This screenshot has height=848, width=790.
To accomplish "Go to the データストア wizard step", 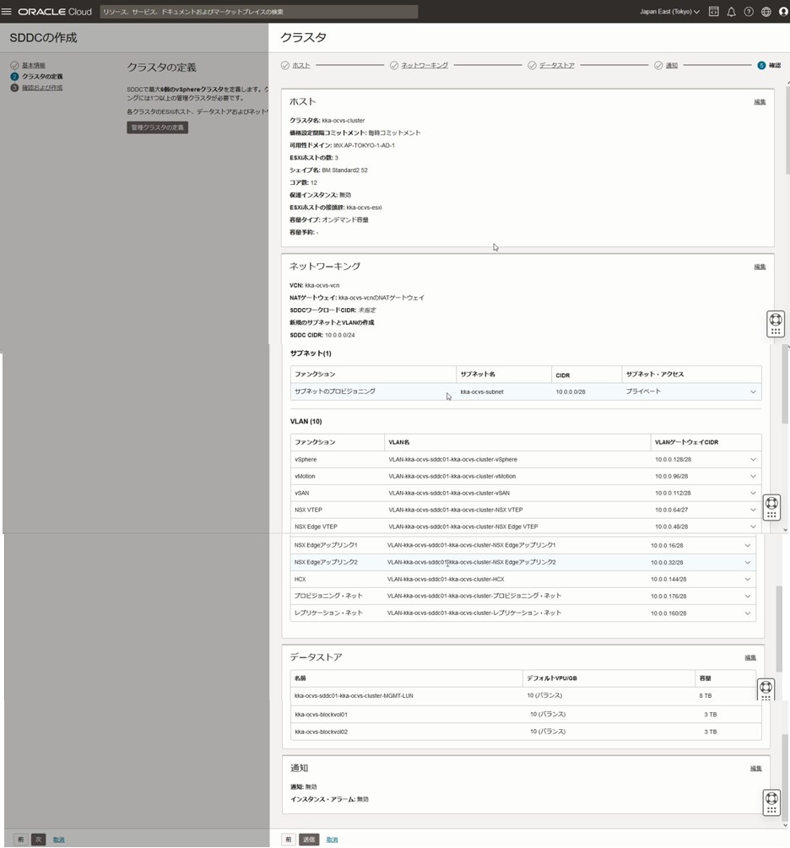I will pos(556,65).
